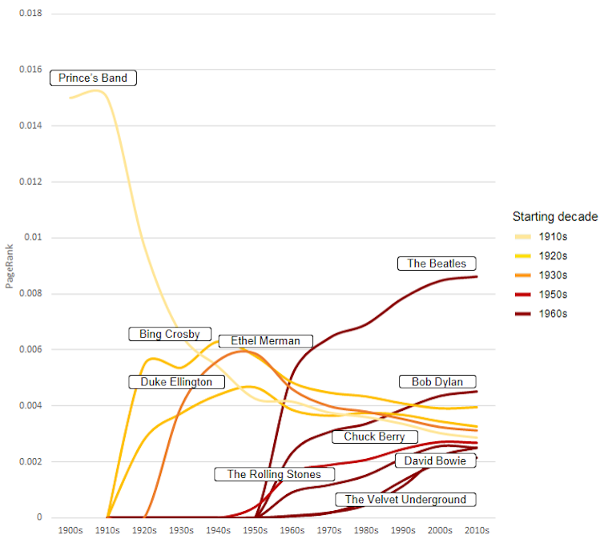
Task: Select the 1960s legend swatch
Action: (524, 313)
